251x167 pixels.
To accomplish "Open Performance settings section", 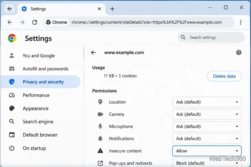I will [41, 95].
